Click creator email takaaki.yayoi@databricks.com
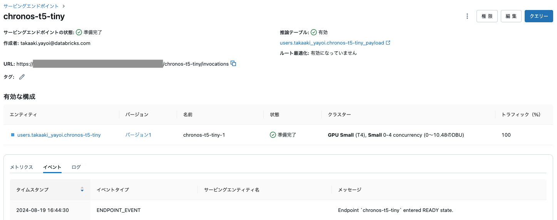557x220 pixels. click(x=55, y=43)
